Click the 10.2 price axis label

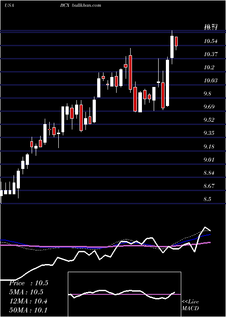209,67
